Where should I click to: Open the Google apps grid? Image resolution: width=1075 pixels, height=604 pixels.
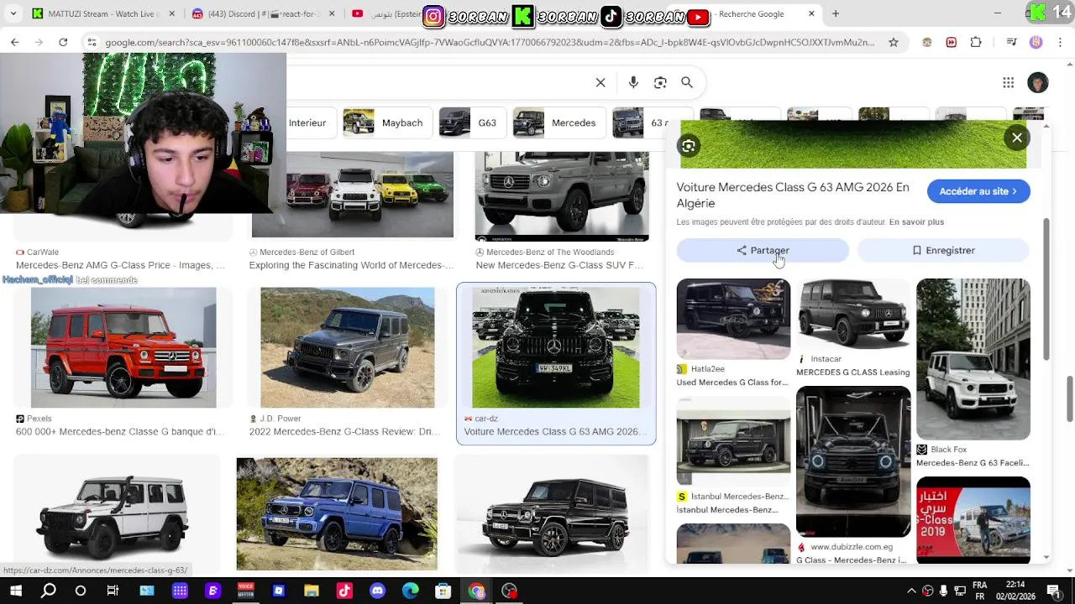[1008, 82]
